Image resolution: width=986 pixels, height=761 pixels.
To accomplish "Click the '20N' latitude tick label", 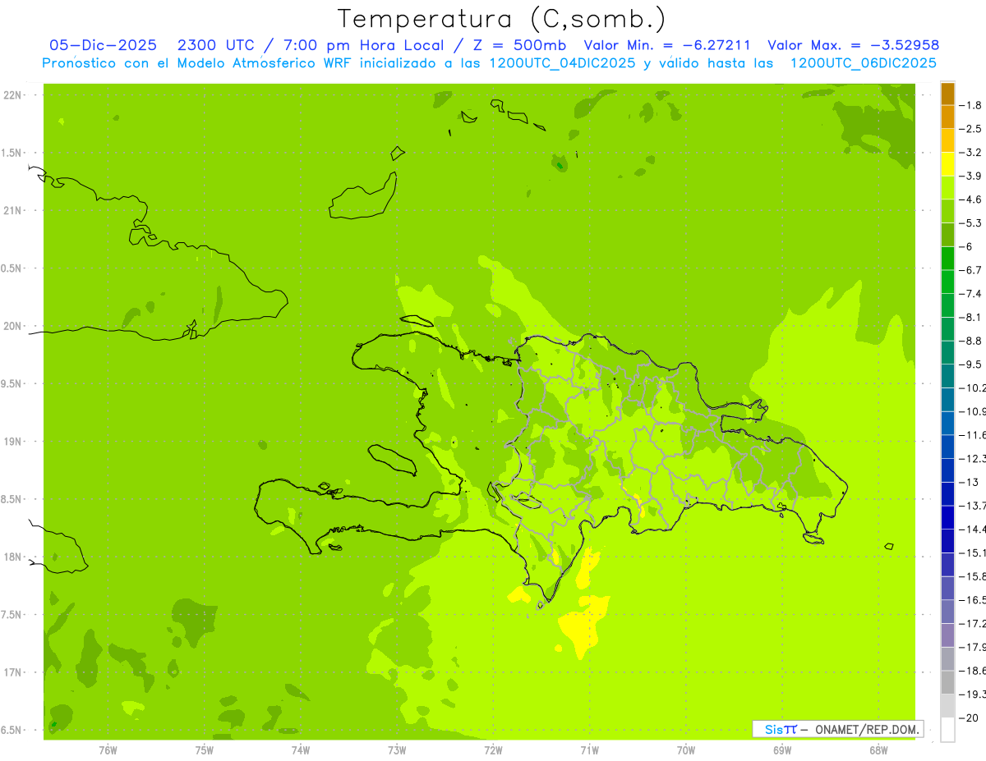I will 12,326.
